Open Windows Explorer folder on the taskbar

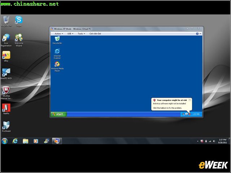click(26, 141)
